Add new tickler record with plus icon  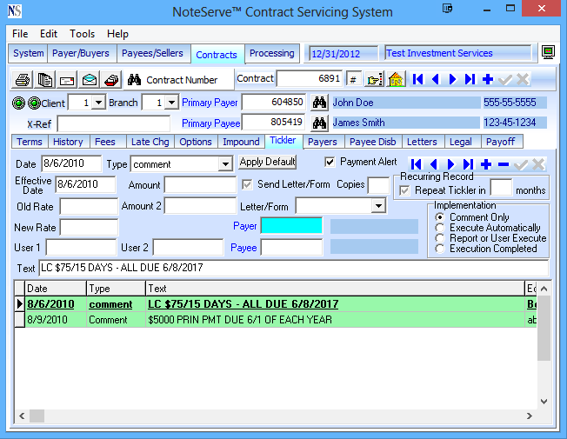pyautogui.click(x=485, y=164)
